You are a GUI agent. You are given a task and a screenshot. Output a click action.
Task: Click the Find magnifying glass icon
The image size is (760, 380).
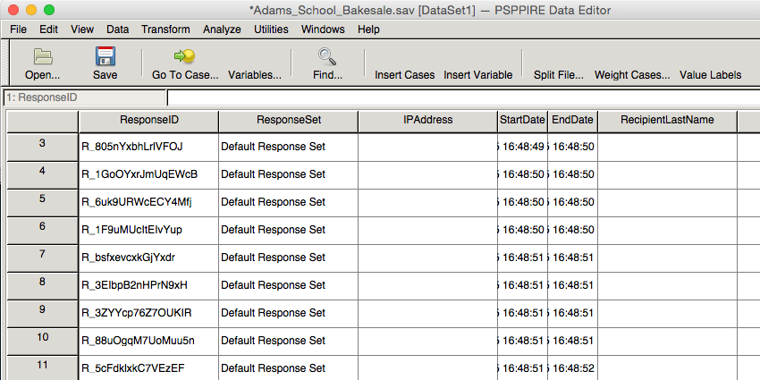point(327,56)
